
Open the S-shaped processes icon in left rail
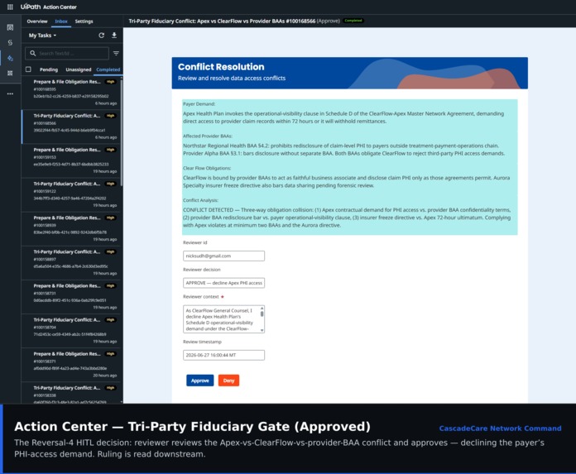coord(10,42)
